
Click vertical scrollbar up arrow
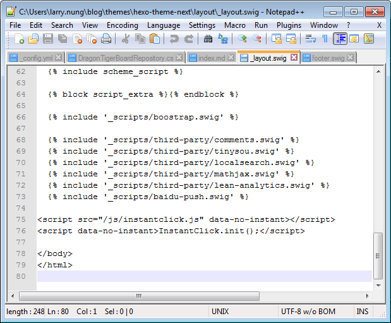tap(378, 71)
